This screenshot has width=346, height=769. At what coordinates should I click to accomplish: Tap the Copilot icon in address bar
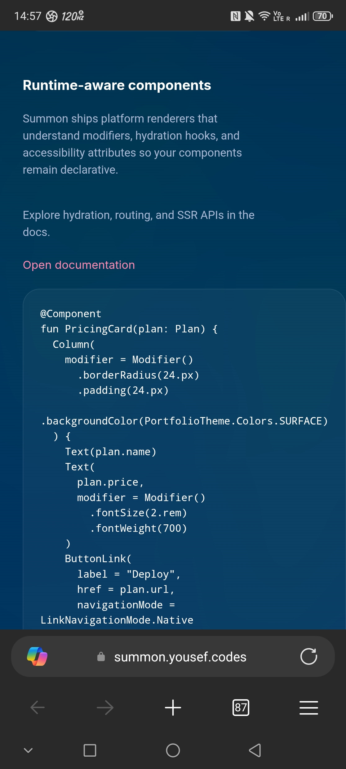coord(37,656)
